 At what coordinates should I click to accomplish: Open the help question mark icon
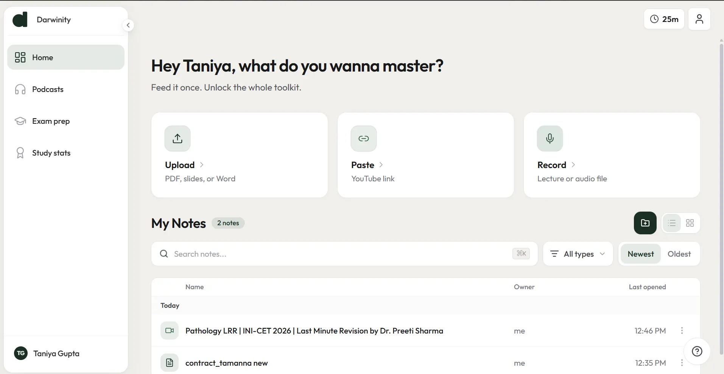[x=697, y=352]
